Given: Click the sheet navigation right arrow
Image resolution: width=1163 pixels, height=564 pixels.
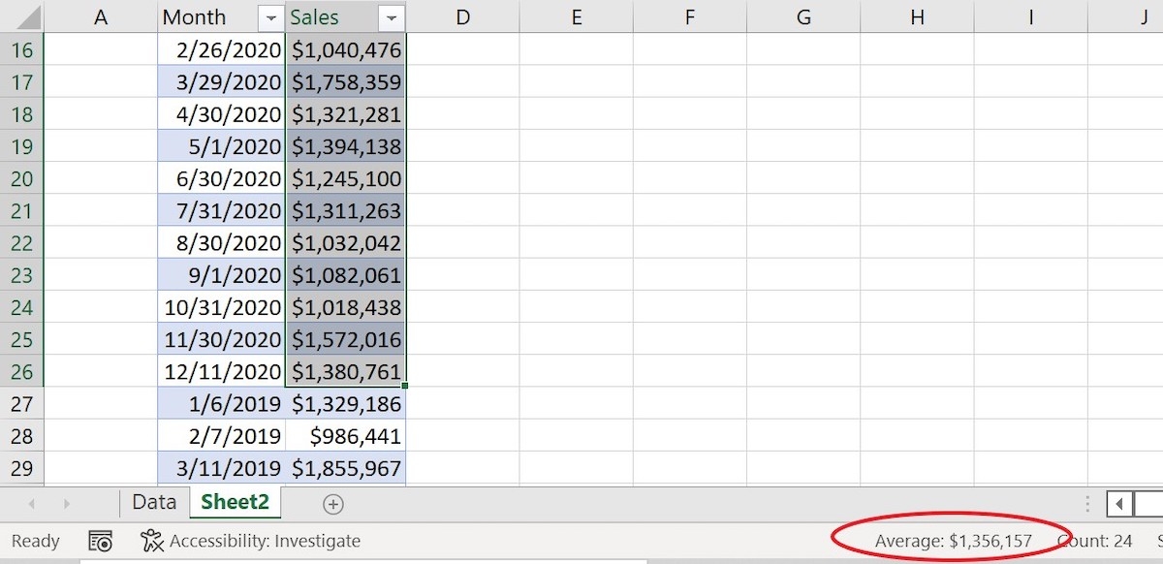Looking at the screenshot, I should pos(66,503).
